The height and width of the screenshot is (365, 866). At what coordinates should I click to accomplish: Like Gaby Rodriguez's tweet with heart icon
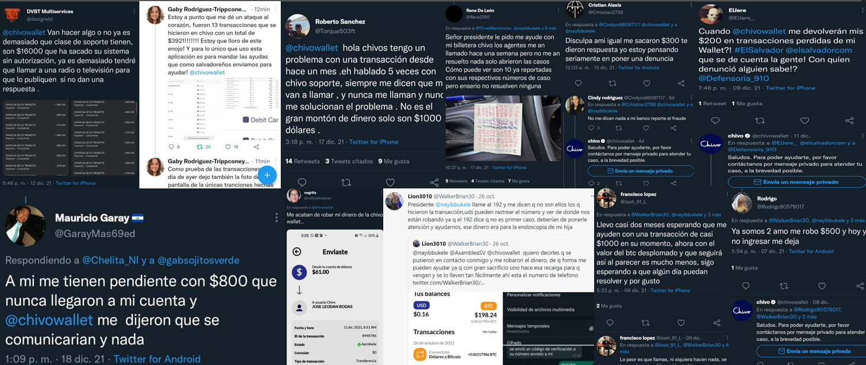(x=228, y=146)
